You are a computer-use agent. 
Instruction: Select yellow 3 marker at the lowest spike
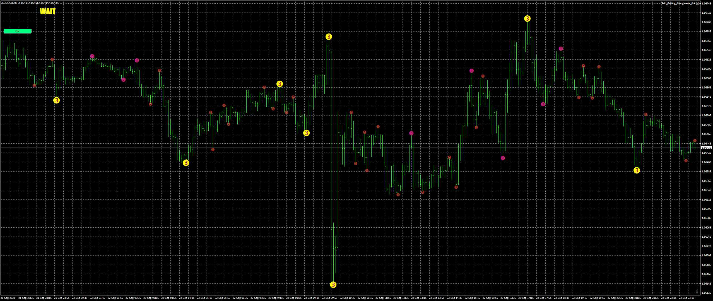[x=333, y=285]
